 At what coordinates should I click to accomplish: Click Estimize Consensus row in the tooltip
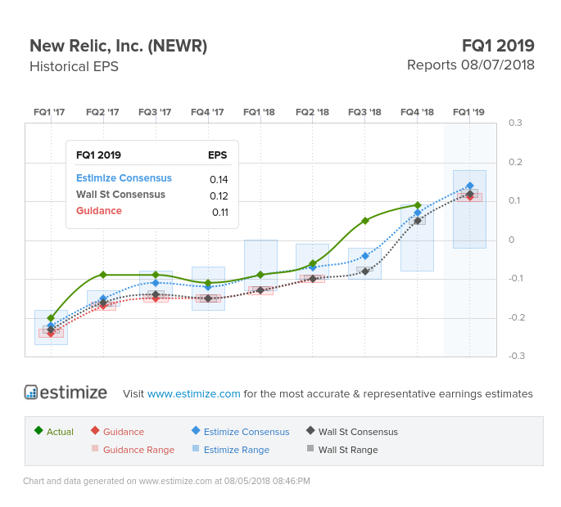click(152, 178)
